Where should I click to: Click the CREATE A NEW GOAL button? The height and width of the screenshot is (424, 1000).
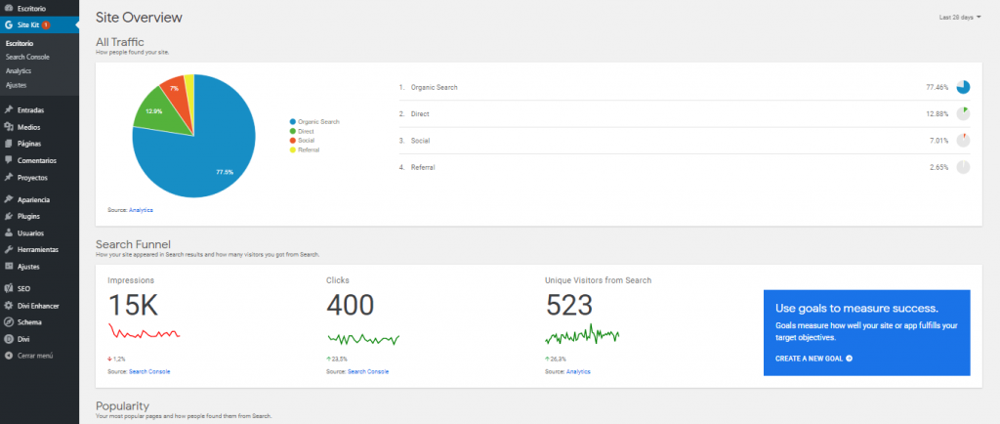(x=813, y=359)
